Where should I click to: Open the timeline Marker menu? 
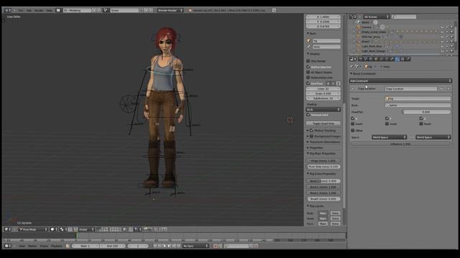pyautogui.click(x=32, y=246)
